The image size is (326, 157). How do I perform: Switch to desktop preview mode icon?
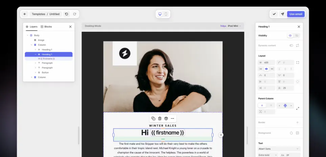coord(160,14)
